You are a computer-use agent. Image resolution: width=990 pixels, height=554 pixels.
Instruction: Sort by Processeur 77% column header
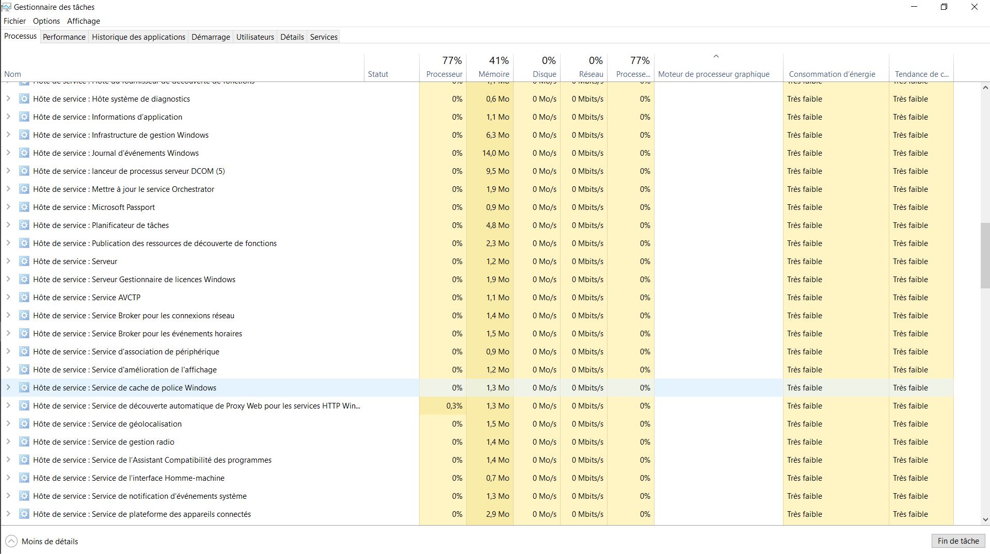[443, 68]
